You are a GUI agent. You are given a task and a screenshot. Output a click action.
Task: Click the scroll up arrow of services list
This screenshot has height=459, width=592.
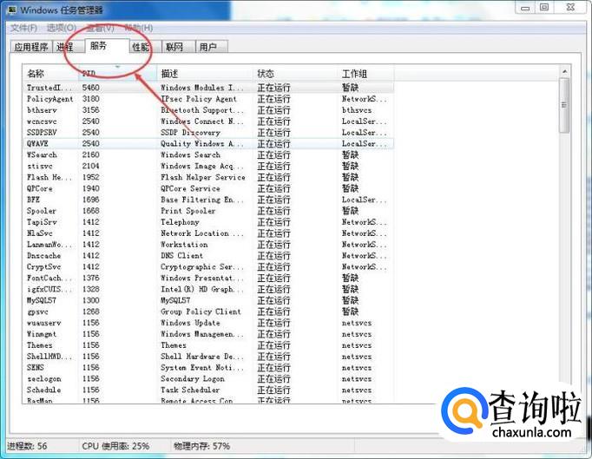(564, 71)
